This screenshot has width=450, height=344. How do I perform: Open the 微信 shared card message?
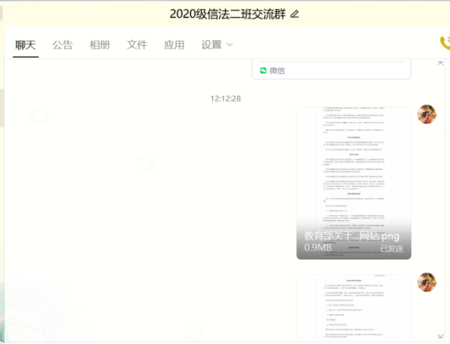click(331, 70)
